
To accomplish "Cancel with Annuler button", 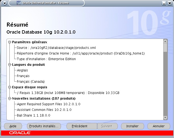I will [x=159, y=126].
